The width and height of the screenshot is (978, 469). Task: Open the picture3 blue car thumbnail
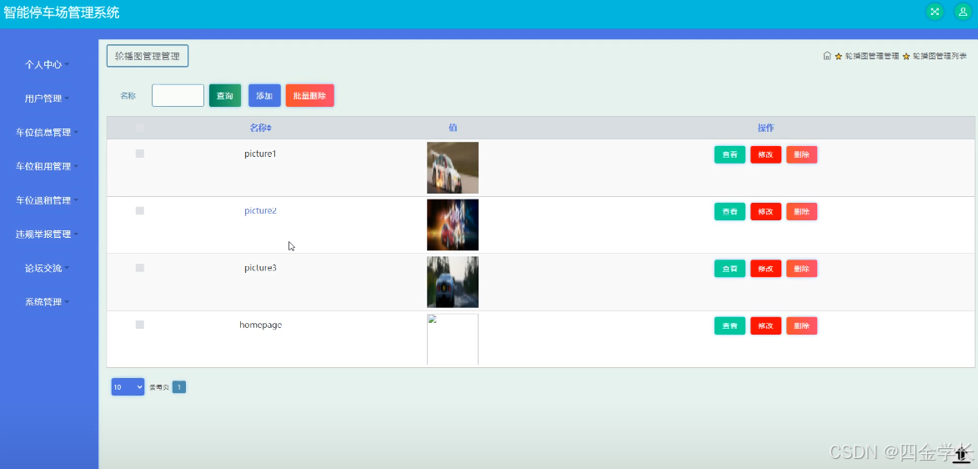pos(453,281)
